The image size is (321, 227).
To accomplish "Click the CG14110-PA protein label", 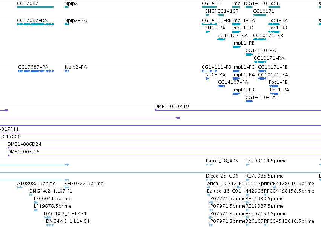I will [x=261, y=97].
